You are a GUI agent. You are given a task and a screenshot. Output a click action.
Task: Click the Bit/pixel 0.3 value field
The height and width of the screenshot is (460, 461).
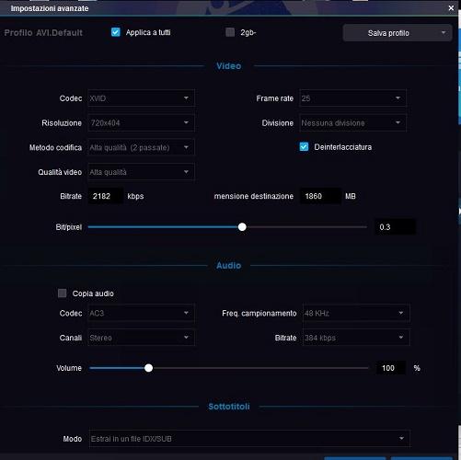(395, 227)
